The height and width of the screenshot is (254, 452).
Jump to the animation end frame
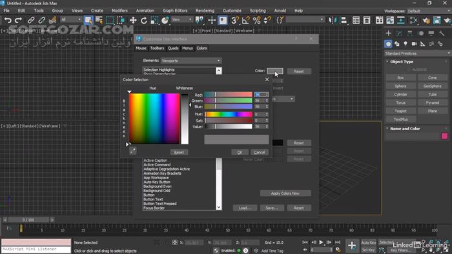coord(338,242)
